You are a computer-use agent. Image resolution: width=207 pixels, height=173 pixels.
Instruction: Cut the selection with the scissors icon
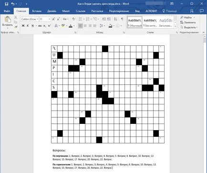tap(16, 17)
